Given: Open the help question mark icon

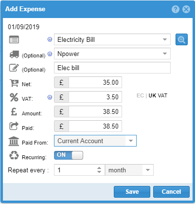Looking at the screenshot, I should tap(176, 9).
